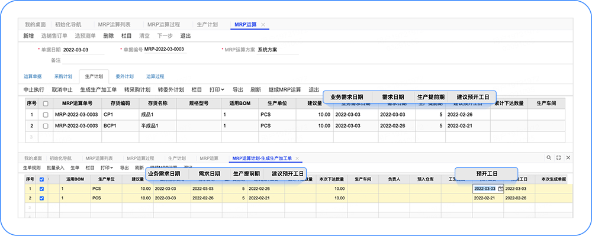Click the fullscreen expand icon in lower panel

coord(559,157)
